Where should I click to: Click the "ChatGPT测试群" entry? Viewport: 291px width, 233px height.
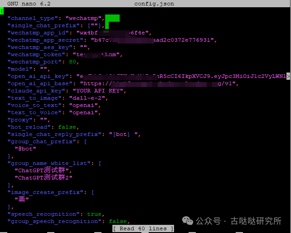(42, 170)
